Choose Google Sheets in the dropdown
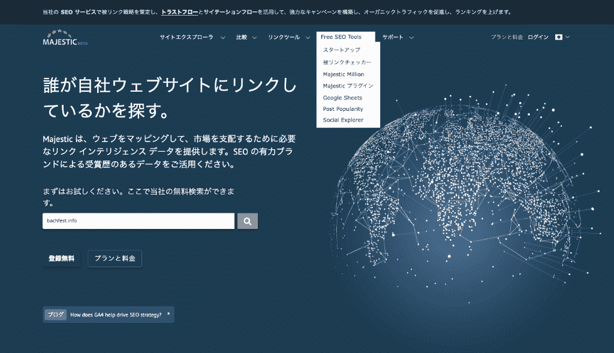 tap(342, 98)
